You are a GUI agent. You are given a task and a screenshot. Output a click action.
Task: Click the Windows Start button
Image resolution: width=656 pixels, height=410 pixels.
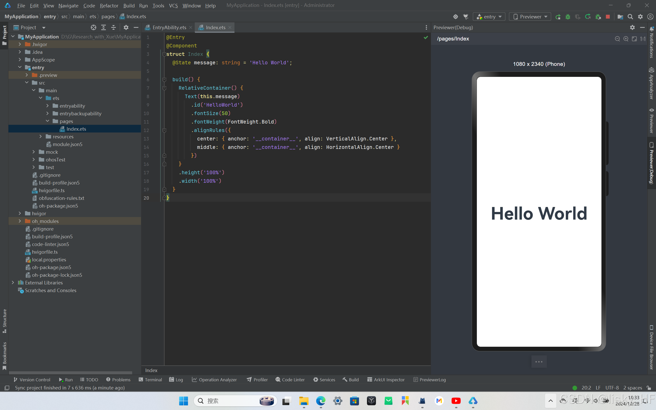[x=183, y=401]
